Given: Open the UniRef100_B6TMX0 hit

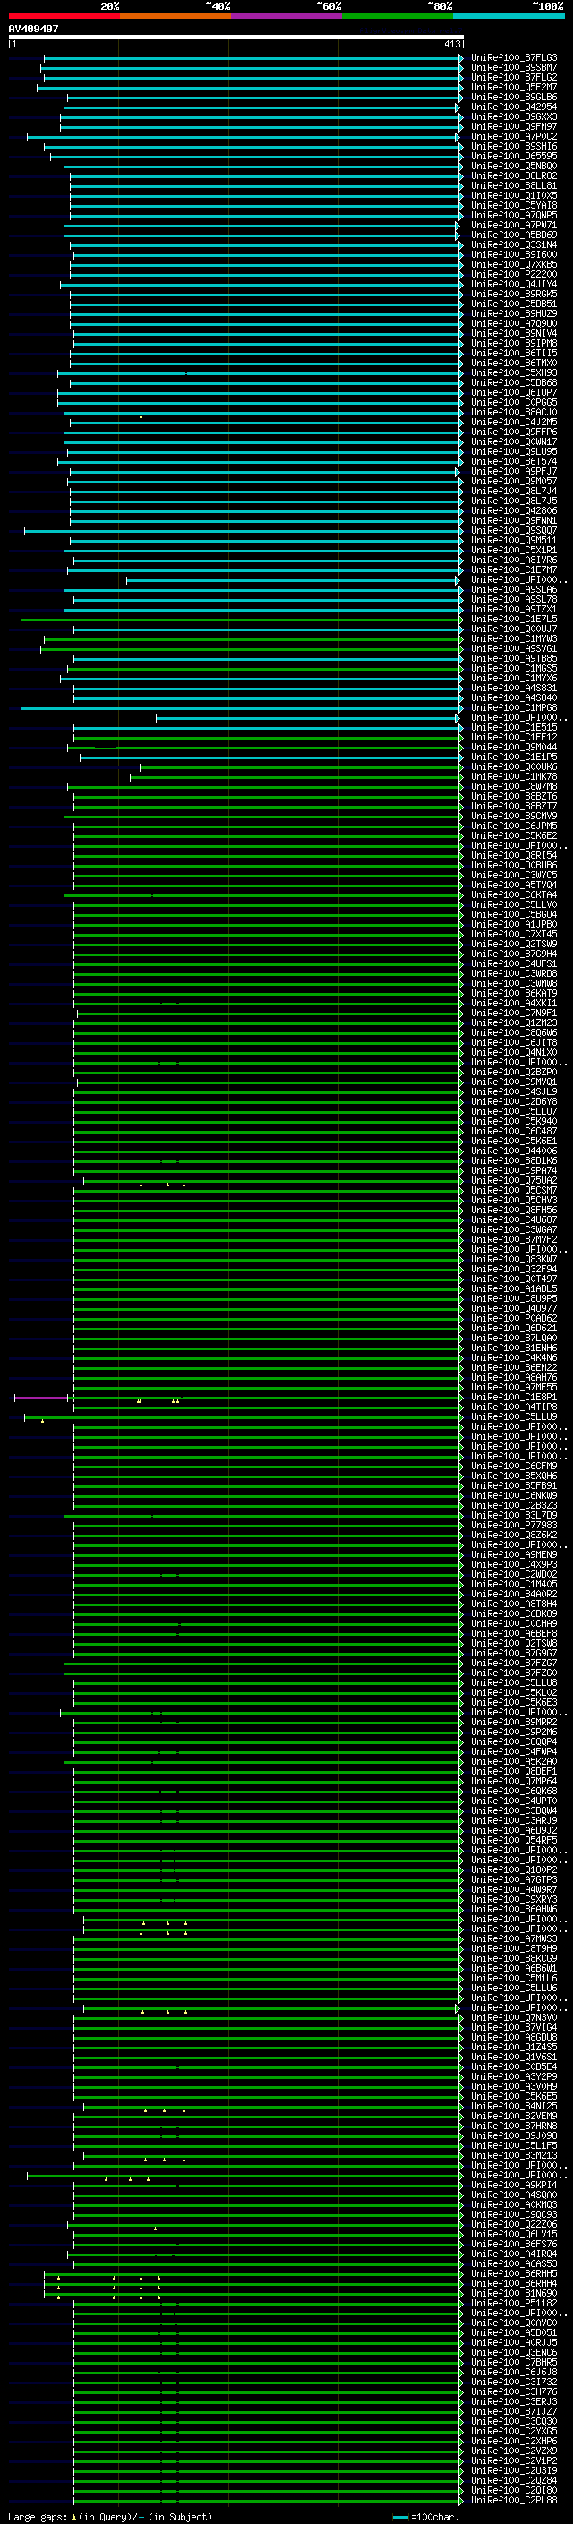Looking at the screenshot, I should pos(514,363).
